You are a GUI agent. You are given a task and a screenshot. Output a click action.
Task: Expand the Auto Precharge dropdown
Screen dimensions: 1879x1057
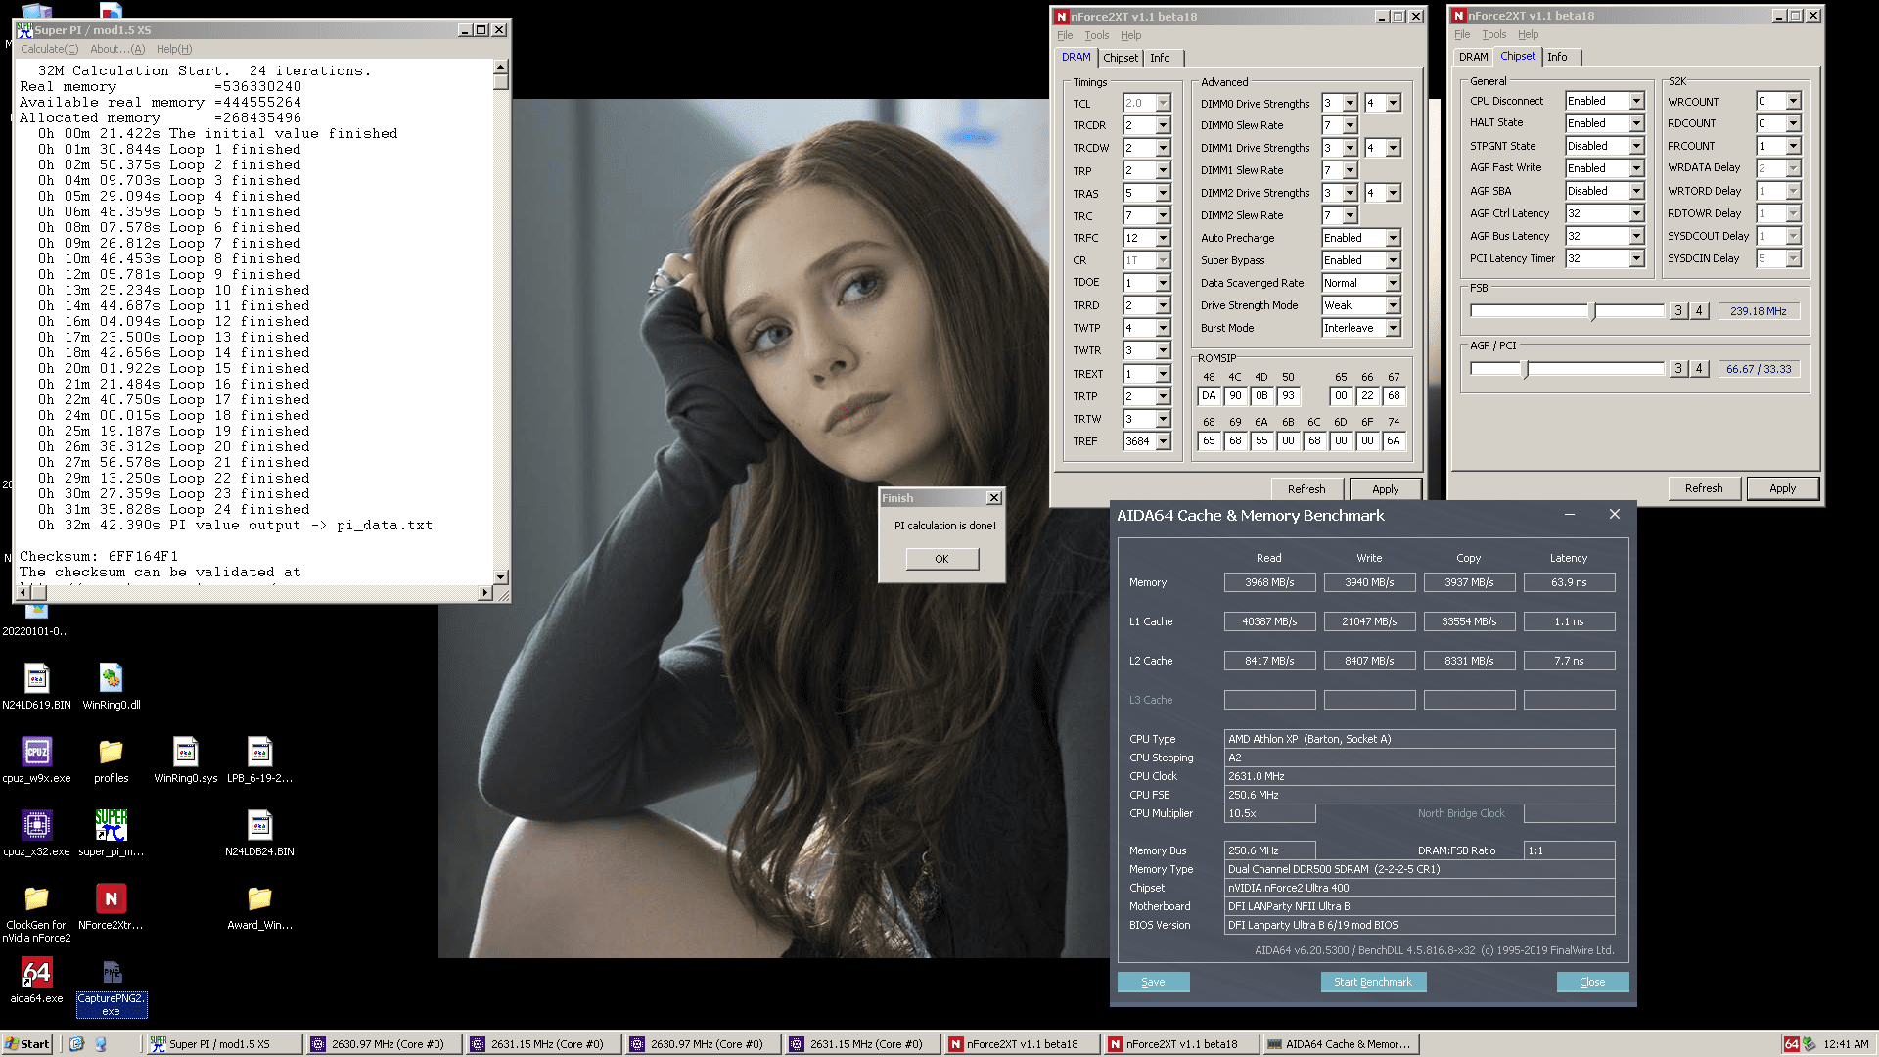pyautogui.click(x=1393, y=238)
